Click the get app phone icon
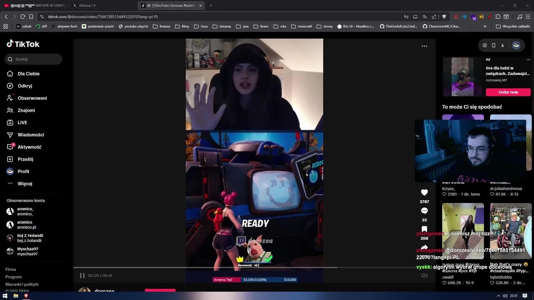534x300 pixels. (x=494, y=45)
